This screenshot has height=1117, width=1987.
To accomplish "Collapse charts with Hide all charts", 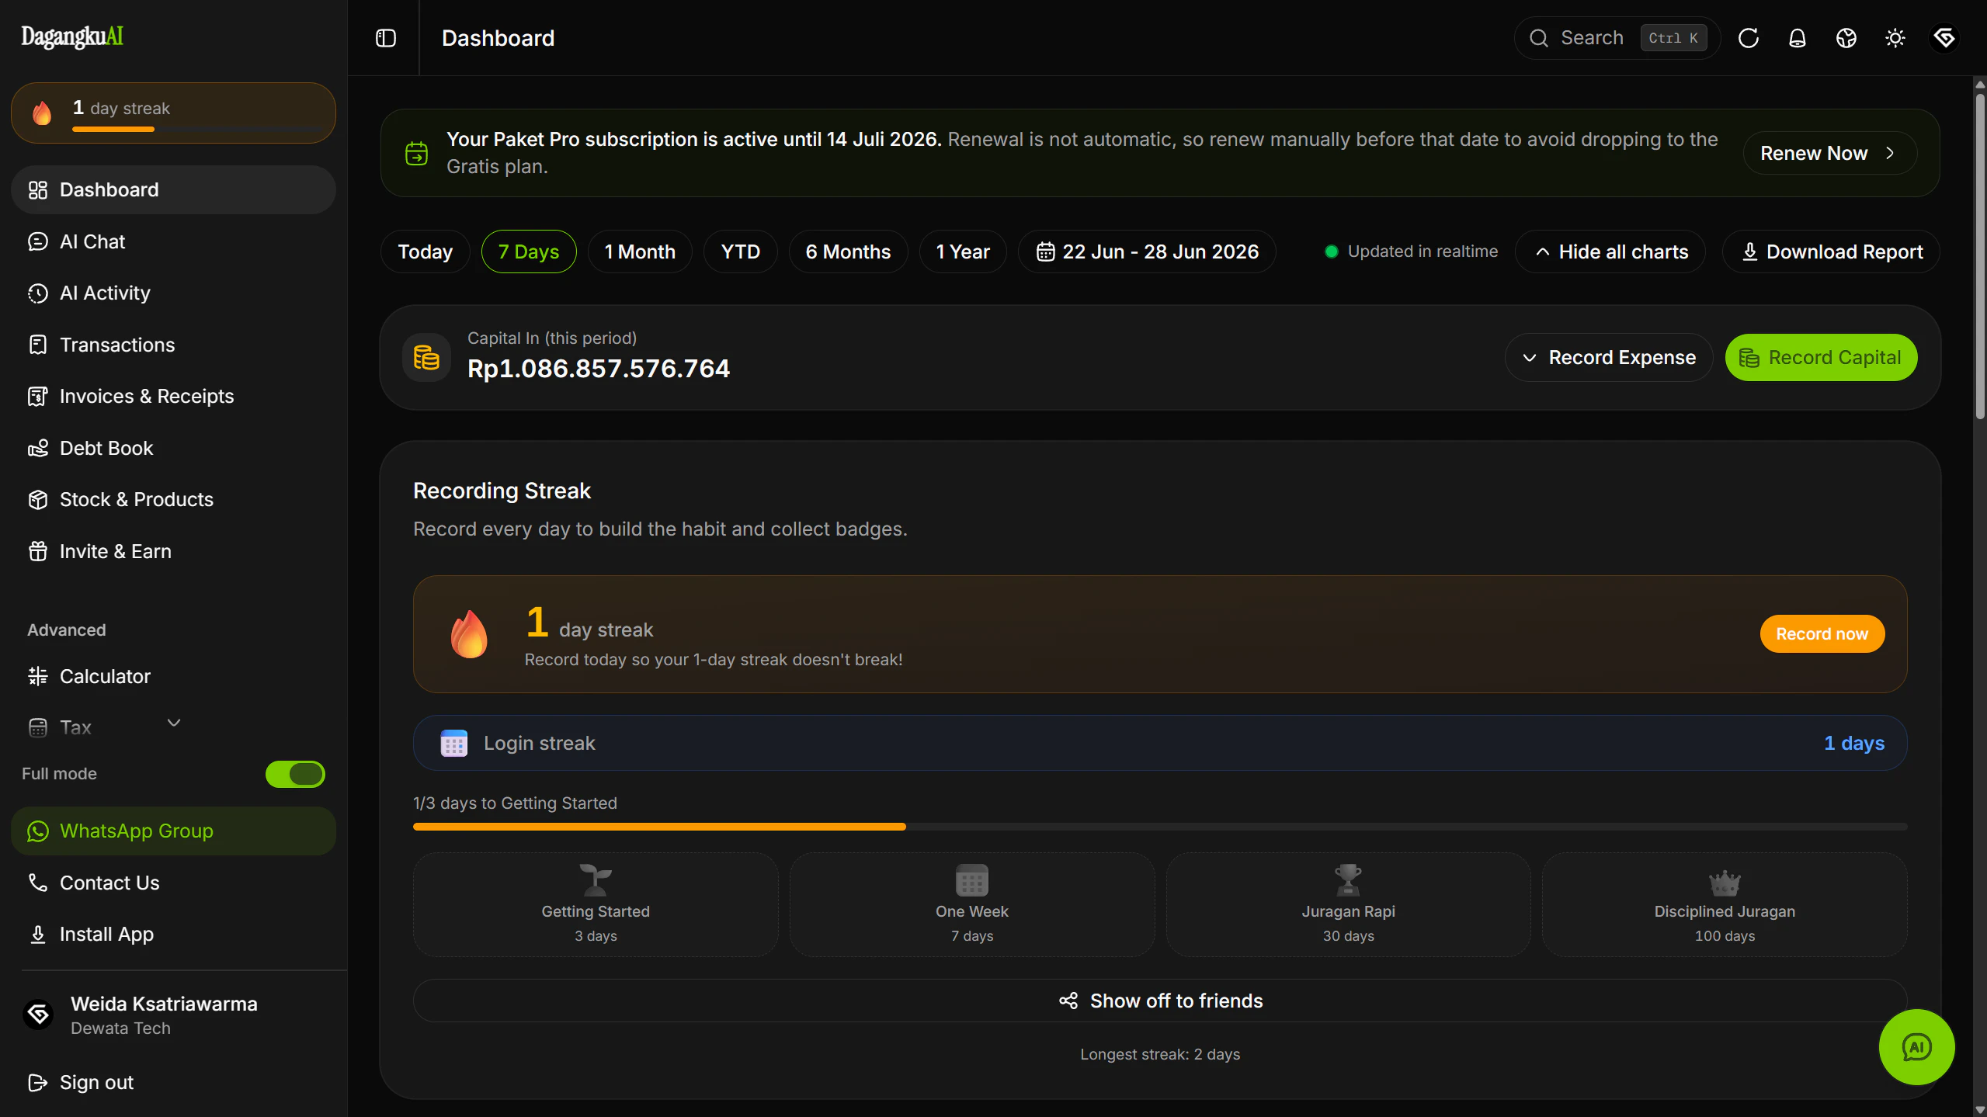I will 1611,251.
